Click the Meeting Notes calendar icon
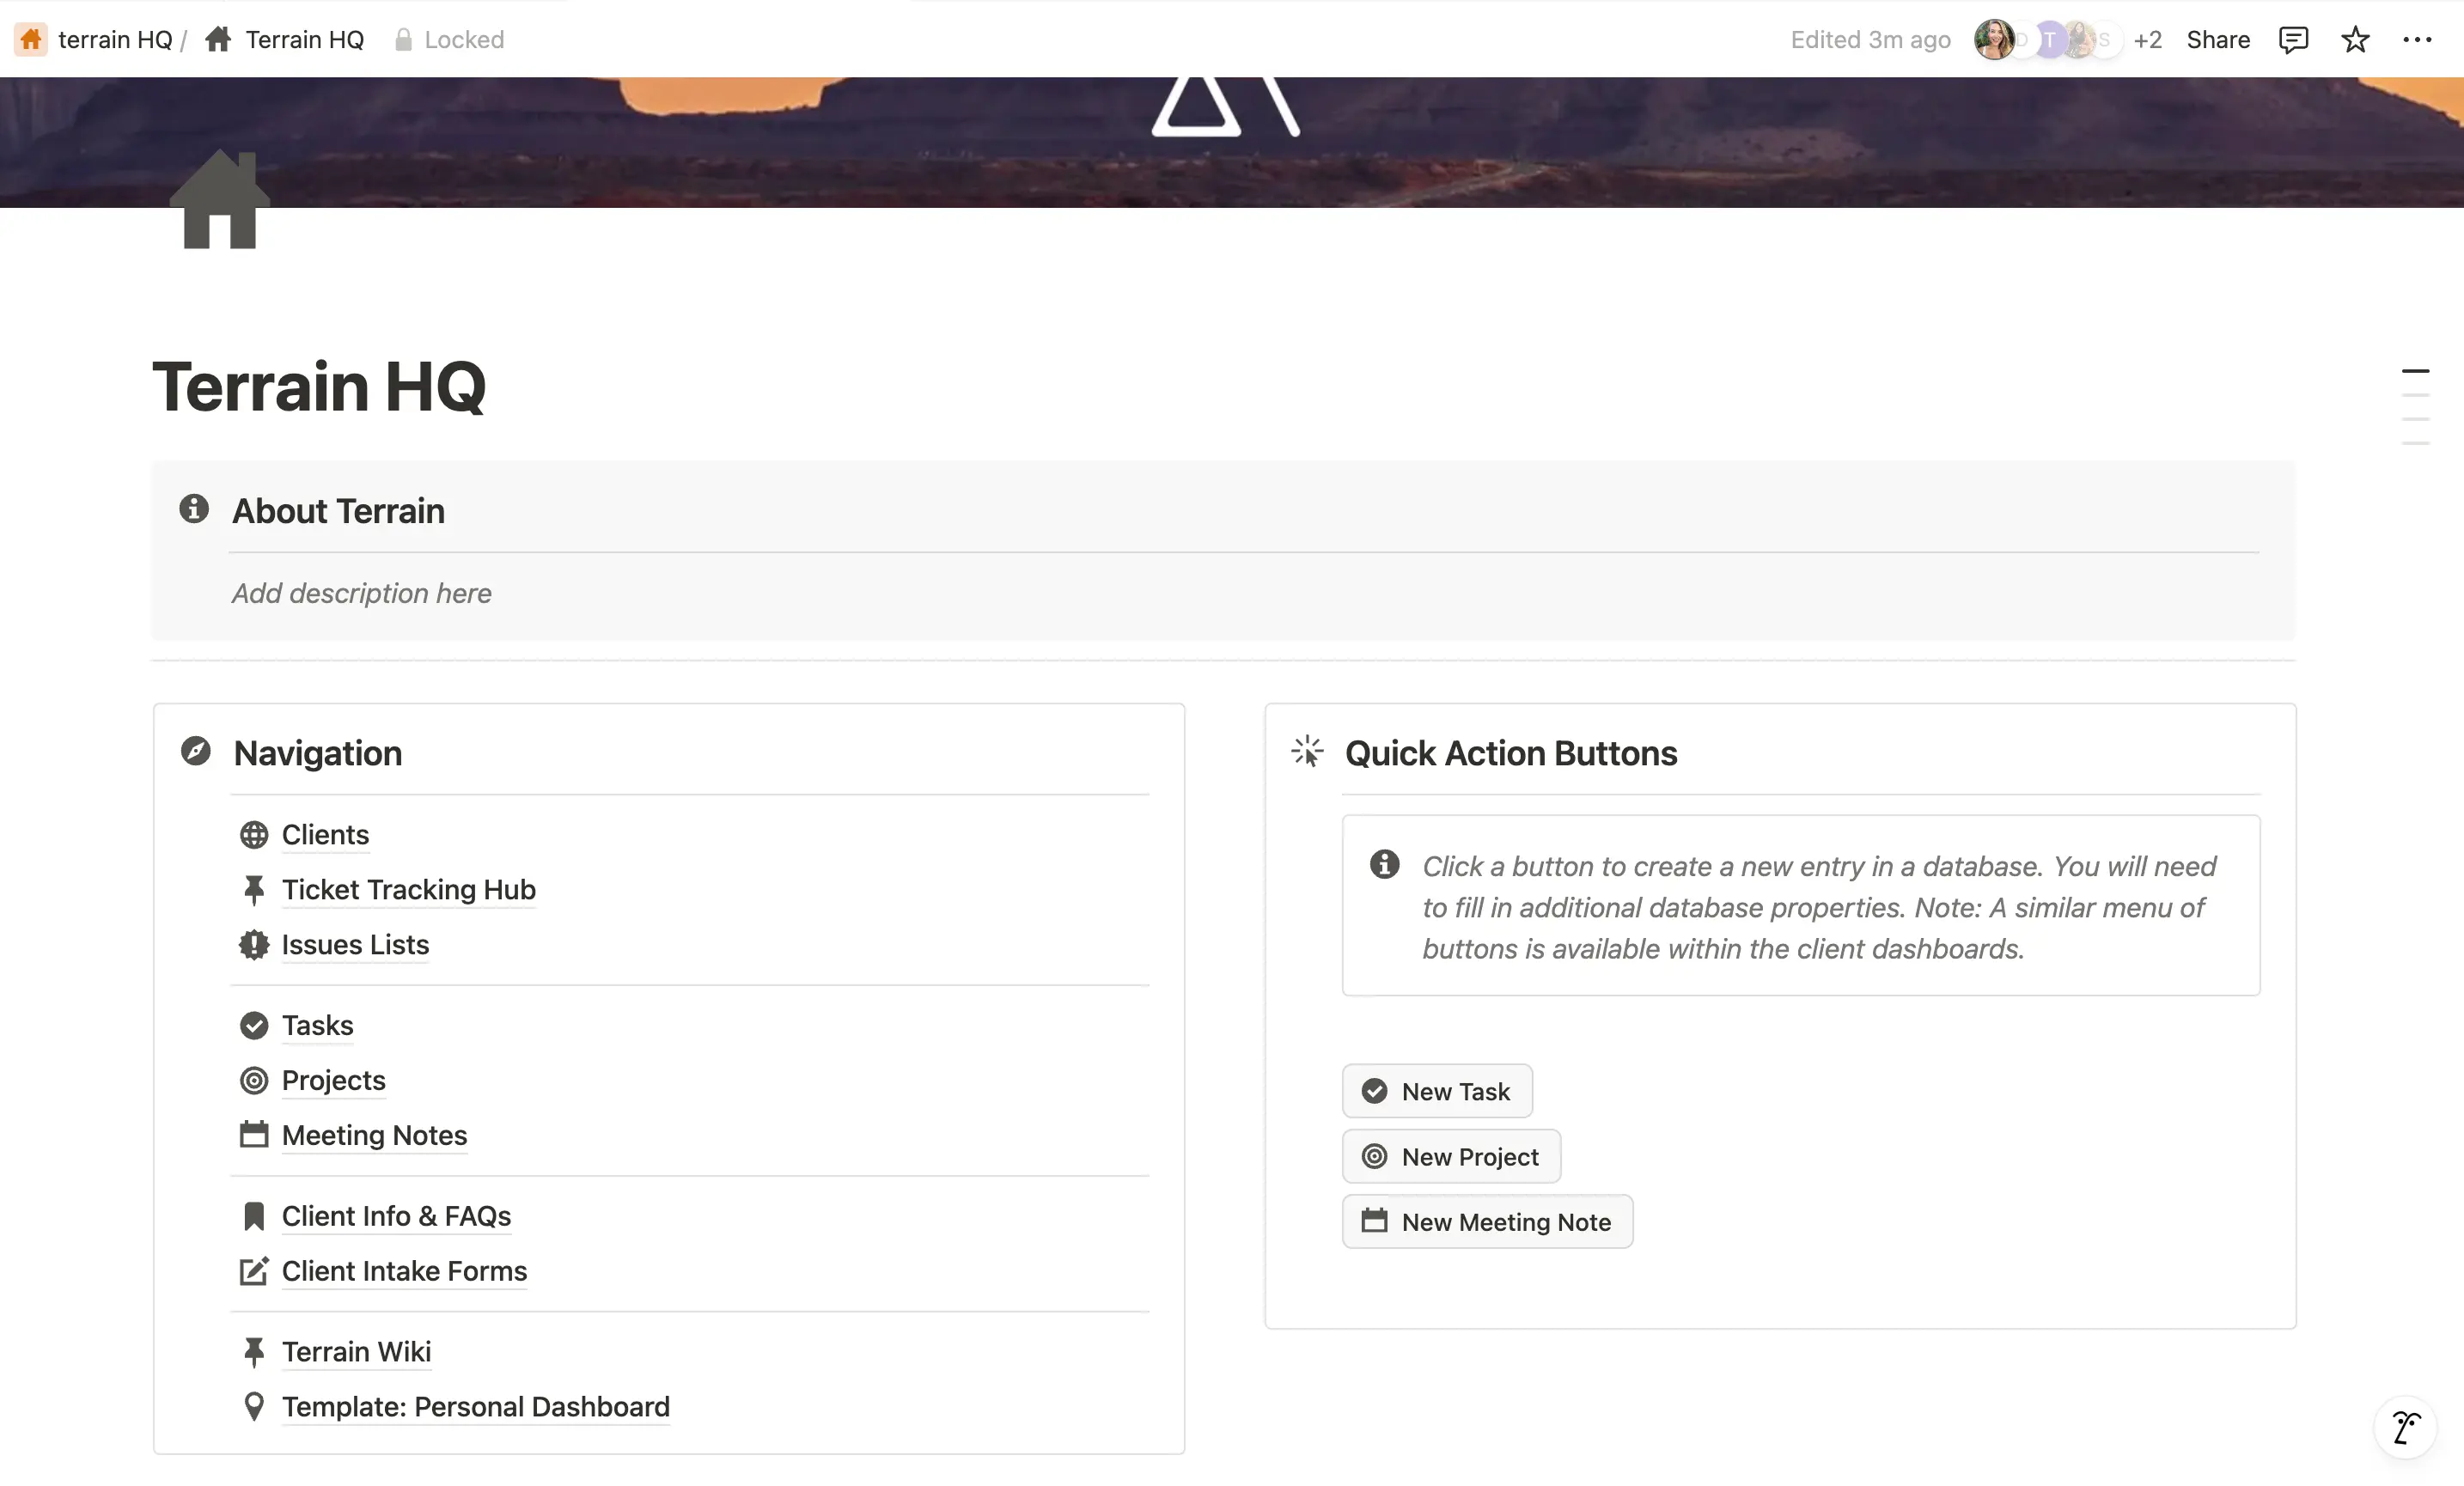 point(254,1135)
